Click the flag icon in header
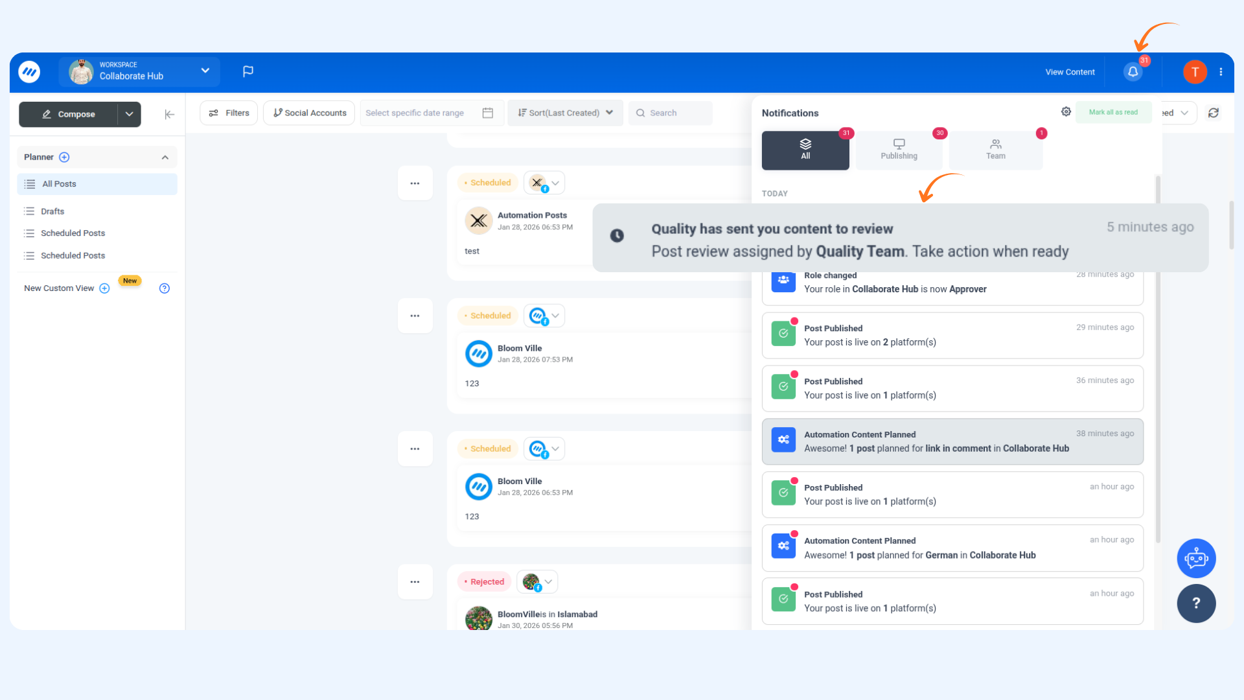The image size is (1244, 700). (x=248, y=71)
